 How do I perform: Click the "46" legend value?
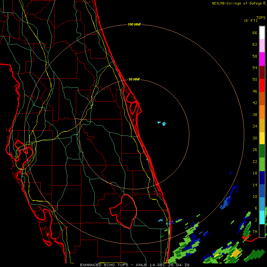[x=255, y=91]
